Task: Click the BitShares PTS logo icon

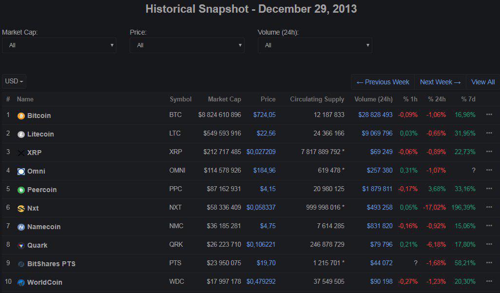Action: pos(21,264)
